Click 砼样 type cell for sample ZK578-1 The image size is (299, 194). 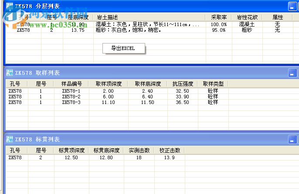213,91
